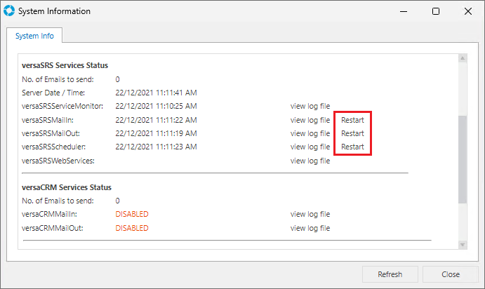View log file for versaSRSServiceMonitor
The width and height of the screenshot is (485, 289).
(x=310, y=107)
